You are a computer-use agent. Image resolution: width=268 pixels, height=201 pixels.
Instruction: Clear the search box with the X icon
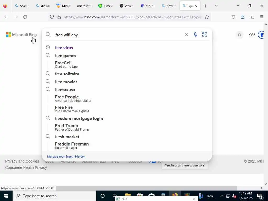tap(186, 35)
